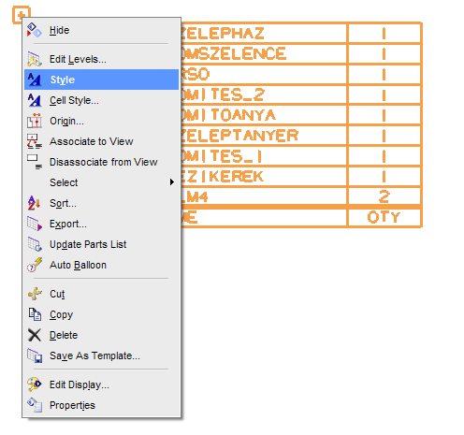Image resolution: width=464 pixels, height=435 pixels.
Task: Choose Delete in the context menu
Action: click(64, 335)
